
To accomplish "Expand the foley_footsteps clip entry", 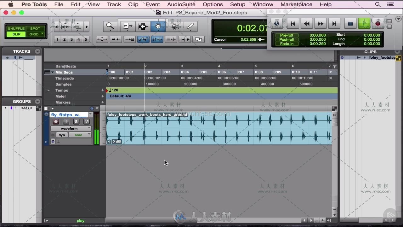I will click(365, 57).
